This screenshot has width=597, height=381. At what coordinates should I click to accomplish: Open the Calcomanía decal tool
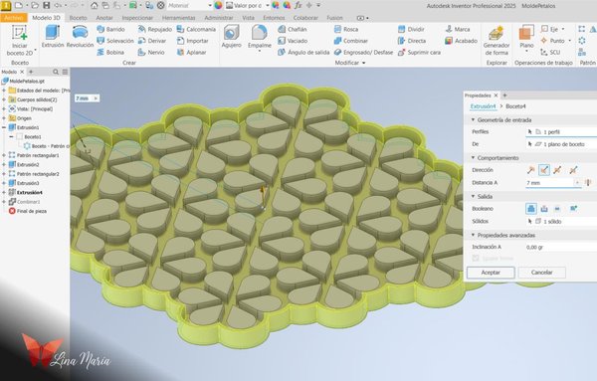click(196, 29)
